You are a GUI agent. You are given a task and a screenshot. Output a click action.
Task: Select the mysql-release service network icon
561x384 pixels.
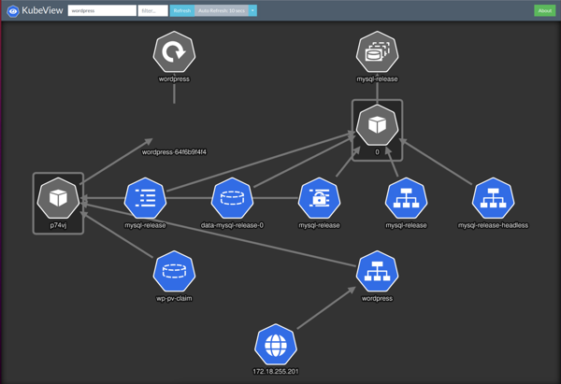pyautogui.click(x=406, y=198)
